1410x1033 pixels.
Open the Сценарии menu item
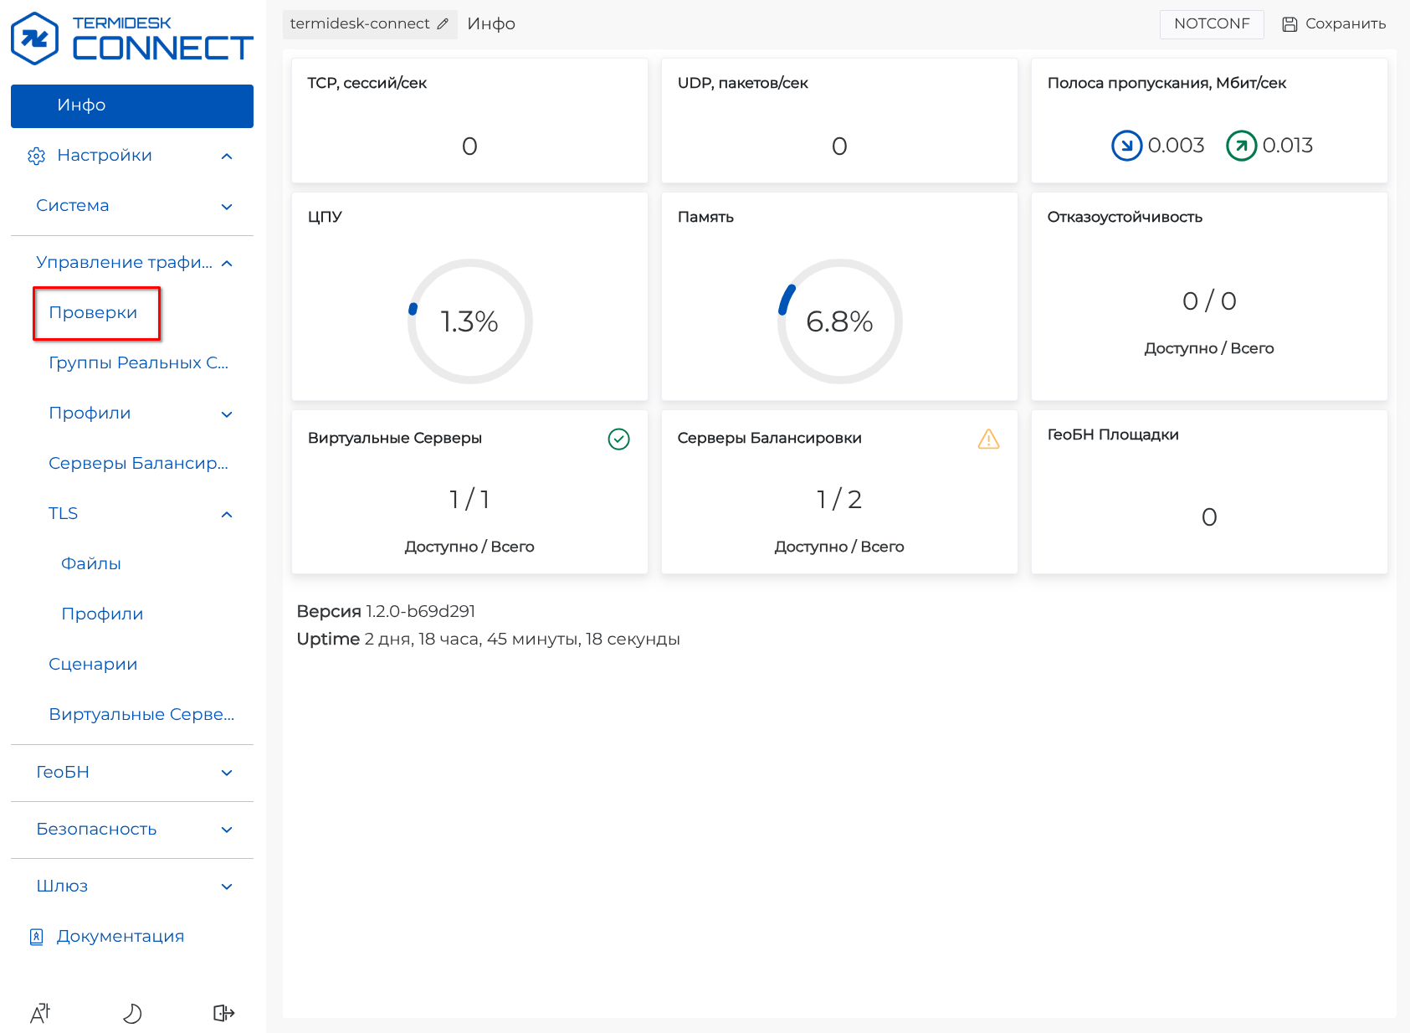(x=93, y=665)
